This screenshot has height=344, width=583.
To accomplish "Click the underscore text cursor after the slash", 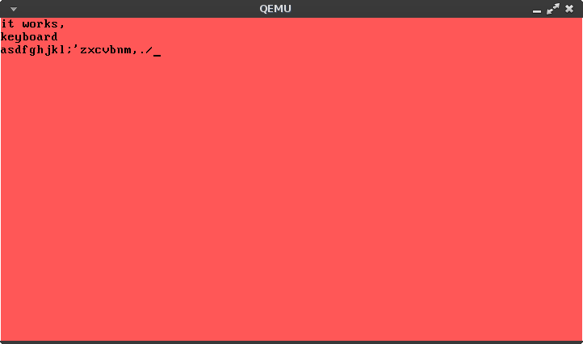I will coord(157,56).
